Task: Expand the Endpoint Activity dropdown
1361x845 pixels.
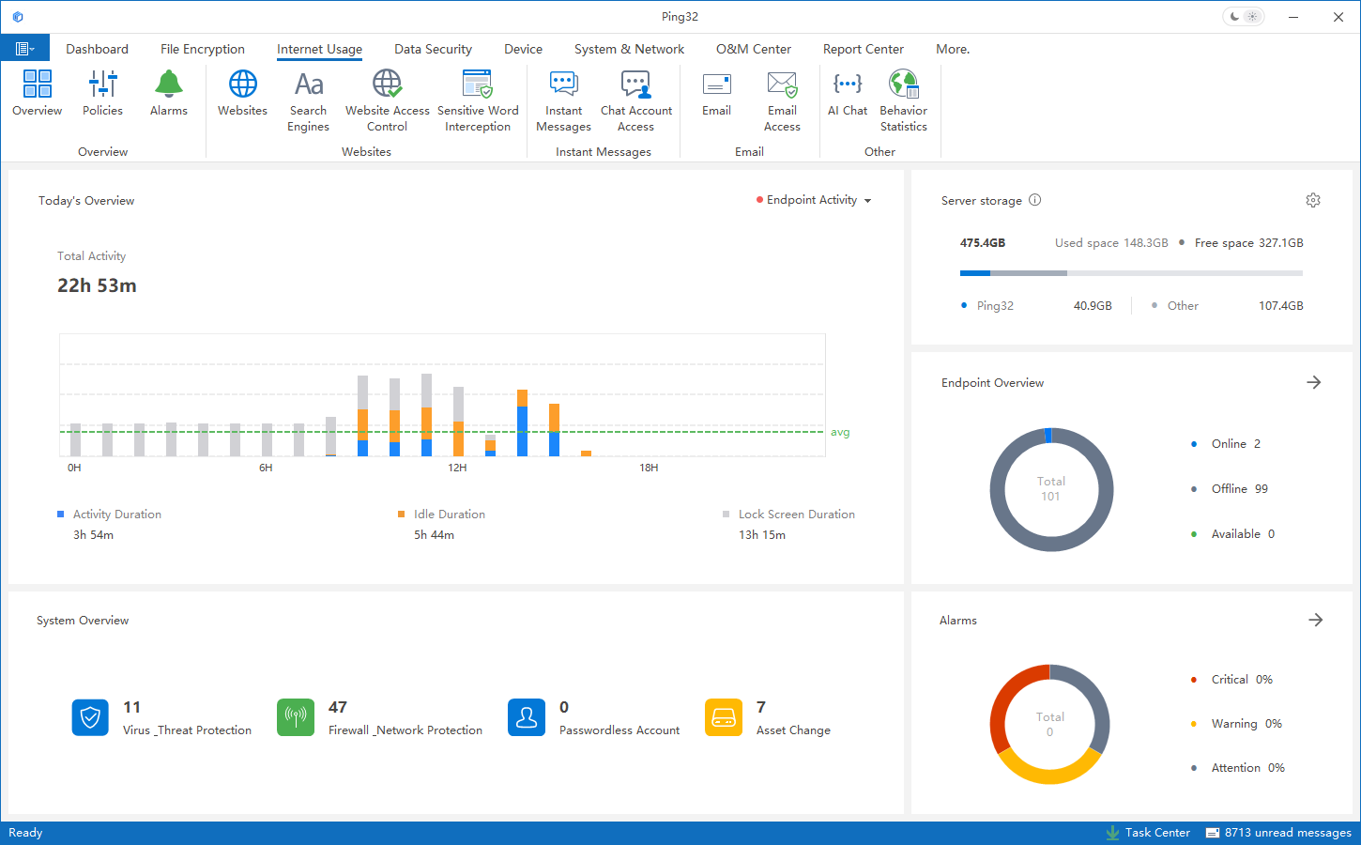Action: [815, 200]
